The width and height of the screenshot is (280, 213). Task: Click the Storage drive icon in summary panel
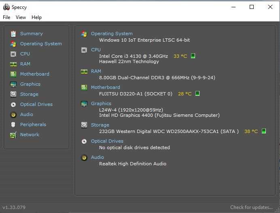(84, 125)
